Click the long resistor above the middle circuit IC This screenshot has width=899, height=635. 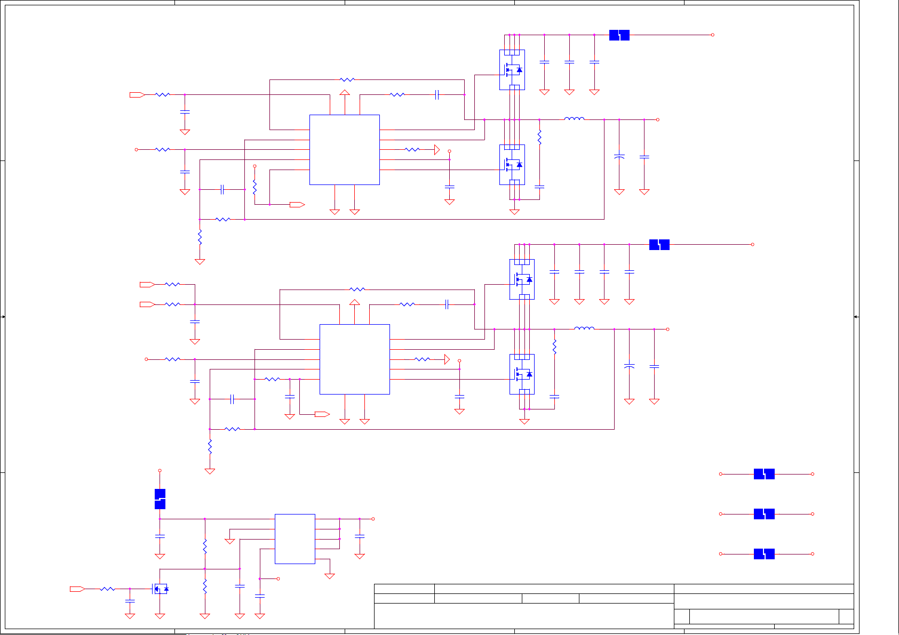(x=357, y=290)
